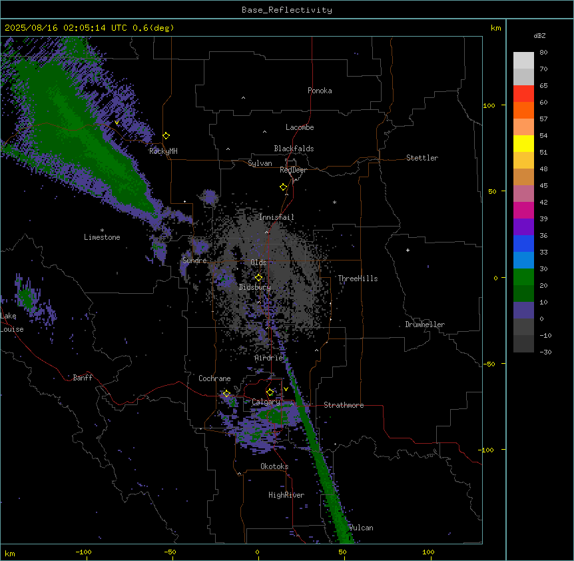574x561 pixels.
Task: Click the Ponoka city label
Action: pyautogui.click(x=320, y=91)
